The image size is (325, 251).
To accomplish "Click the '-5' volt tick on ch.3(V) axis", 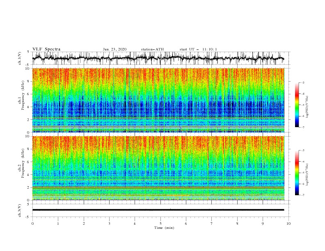I will pyautogui.click(x=28, y=217).
